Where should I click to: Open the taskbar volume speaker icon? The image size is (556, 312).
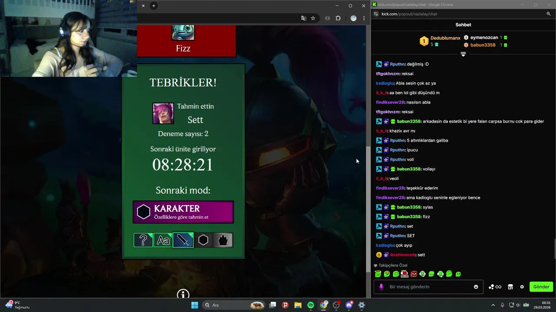(x=518, y=305)
